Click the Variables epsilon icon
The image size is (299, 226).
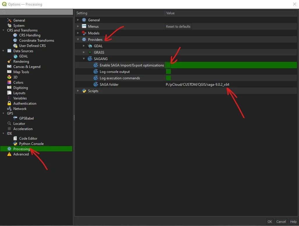point(9,98)
